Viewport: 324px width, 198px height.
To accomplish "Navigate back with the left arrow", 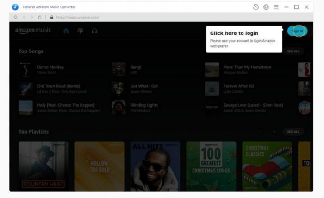I will (24, 17).
